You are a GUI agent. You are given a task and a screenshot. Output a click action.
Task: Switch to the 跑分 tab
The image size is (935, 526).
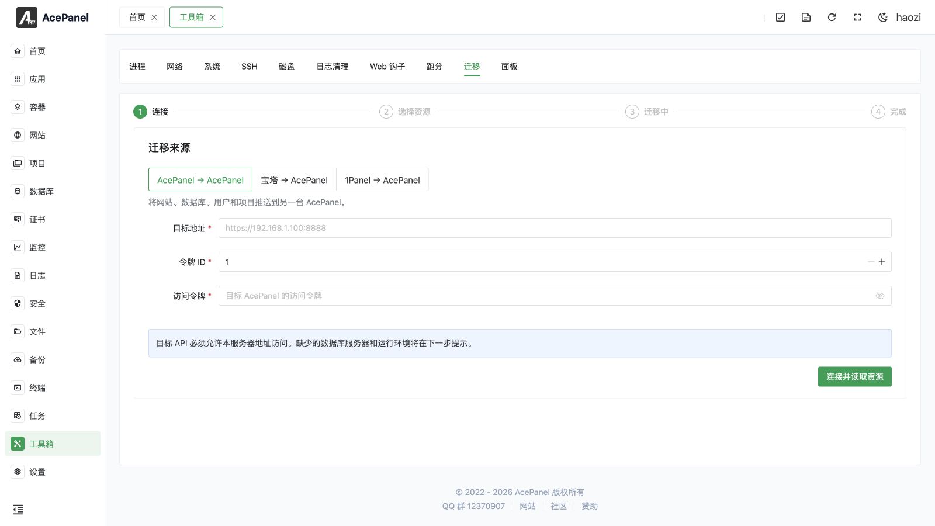[x=434, y=67]
